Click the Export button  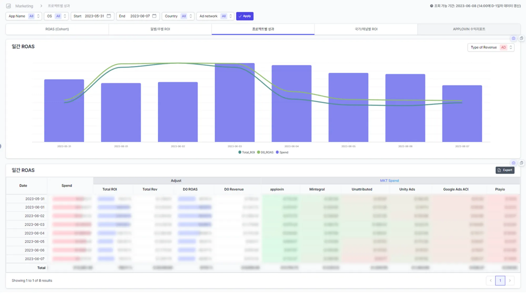pos(505,170)
